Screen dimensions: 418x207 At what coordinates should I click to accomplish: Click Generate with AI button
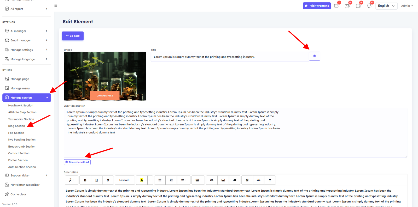pyautogui.click(x=77, y=162)
